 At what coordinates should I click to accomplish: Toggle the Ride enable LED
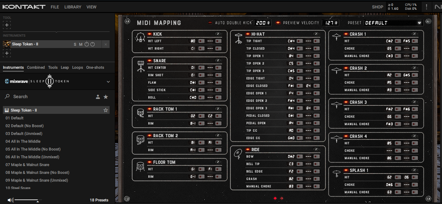[x=248, y=149]
